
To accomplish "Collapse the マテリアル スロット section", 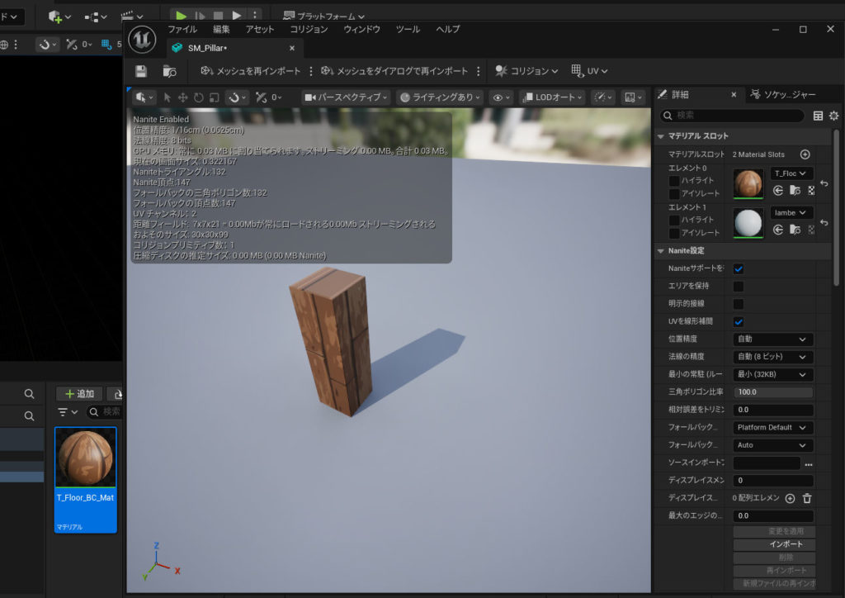I will 661,136.
